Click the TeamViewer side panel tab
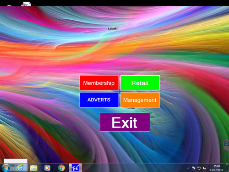 226,146
